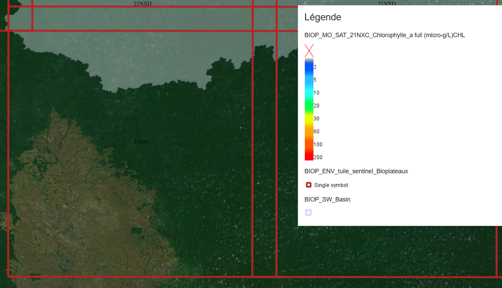This screenshot has width=502, height=288.
Task: Select the Légende panel heading
Action: click(x=323, y=17)
